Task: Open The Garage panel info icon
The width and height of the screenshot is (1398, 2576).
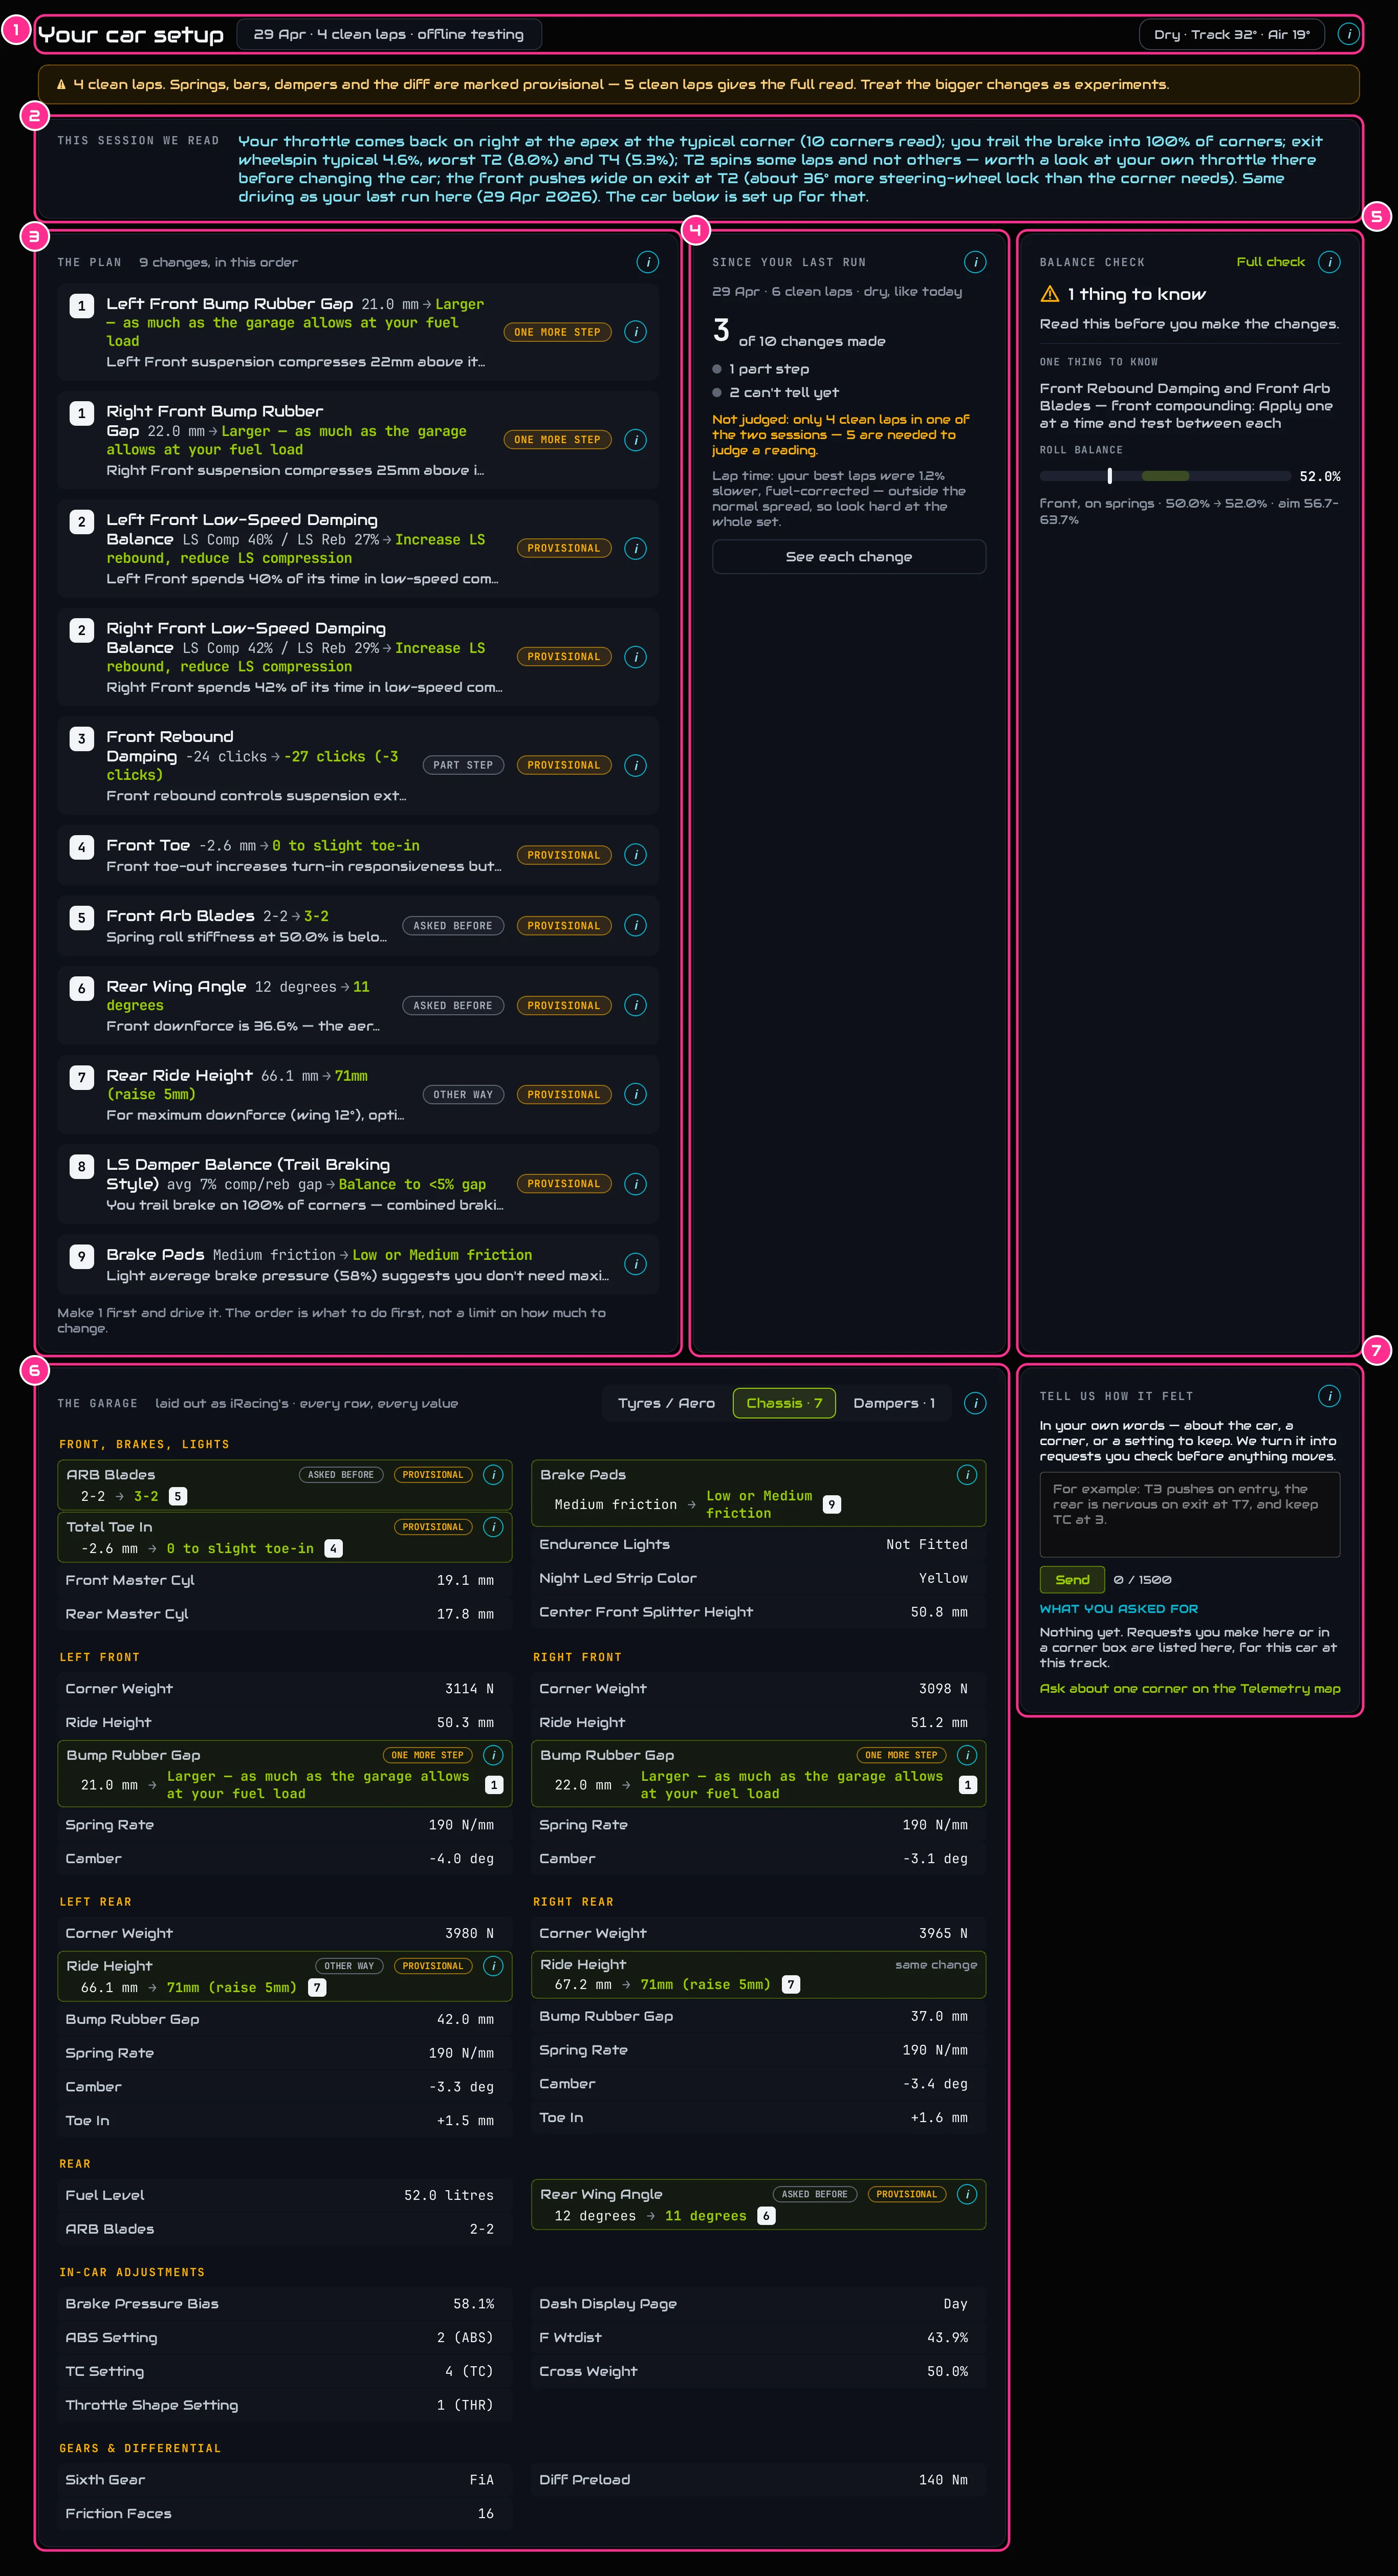Action: click(x=975, y=1403)
